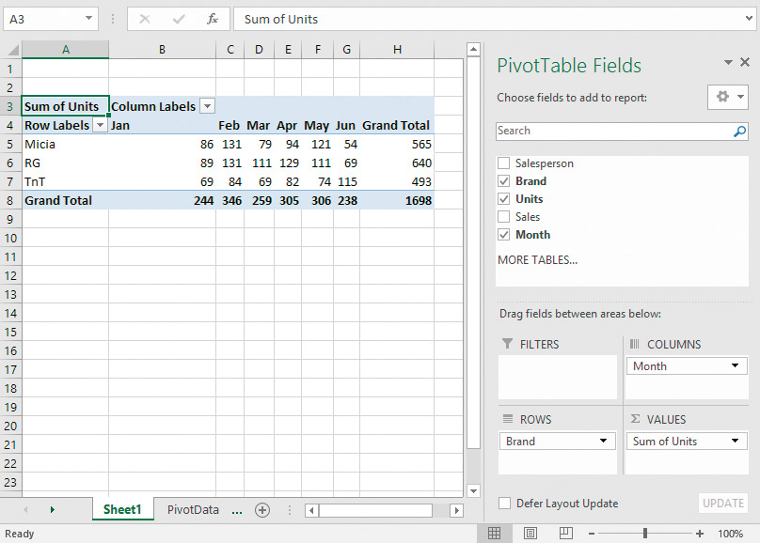Select the value 493 in TnT row

397,182
